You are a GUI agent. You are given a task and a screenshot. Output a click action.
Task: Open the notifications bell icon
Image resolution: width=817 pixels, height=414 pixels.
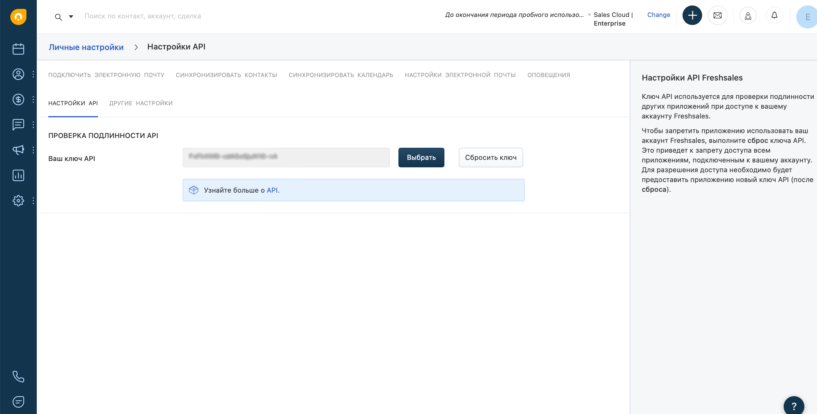(x=774, y=15)
